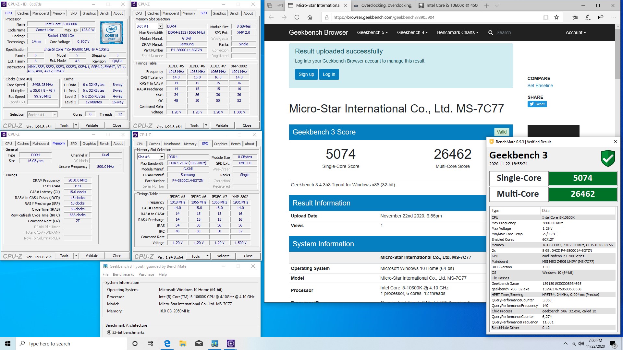This screenshot has width=623, height=350.
Task: Close the Micro-Star International browser tab
Action: point(345,6)
